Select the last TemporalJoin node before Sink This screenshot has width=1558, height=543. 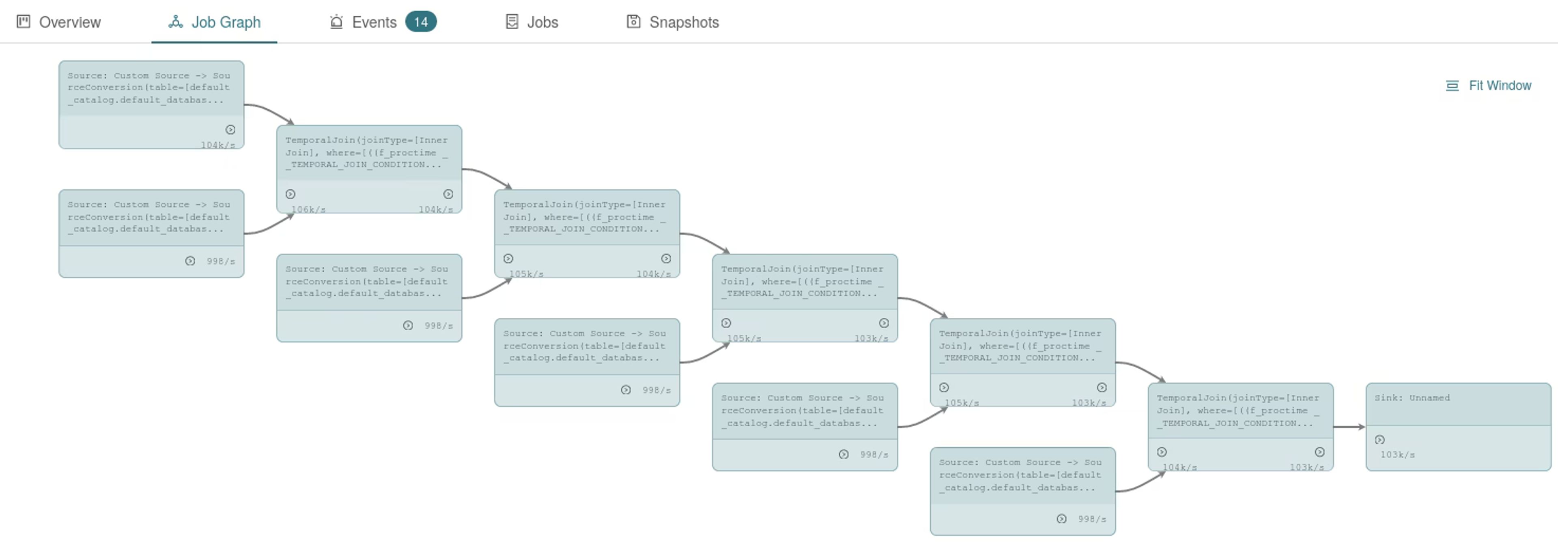pyautogui.click(x=1240, y=427)
